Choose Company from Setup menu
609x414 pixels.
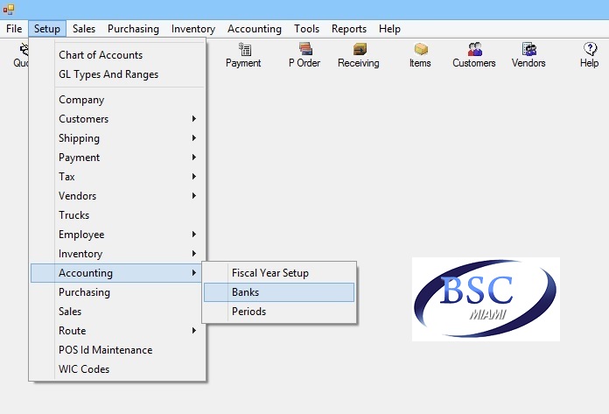pyautogui.click(x=117, y=100)
